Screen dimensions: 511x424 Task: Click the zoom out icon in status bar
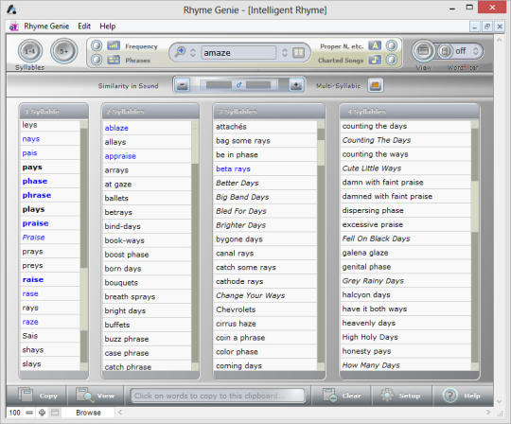(29, 413)
